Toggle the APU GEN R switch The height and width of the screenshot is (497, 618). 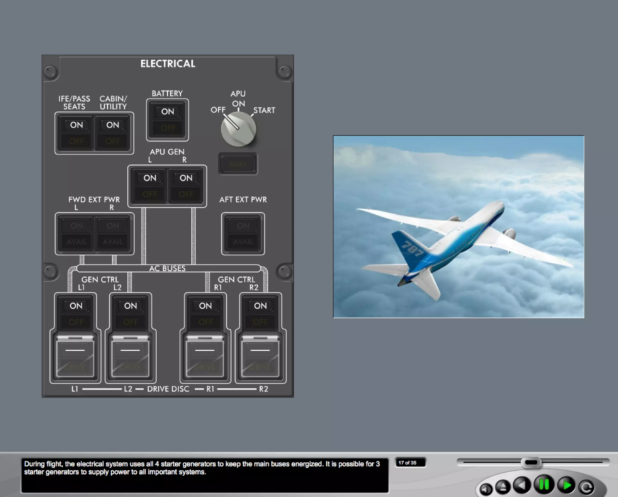(186, 186)
